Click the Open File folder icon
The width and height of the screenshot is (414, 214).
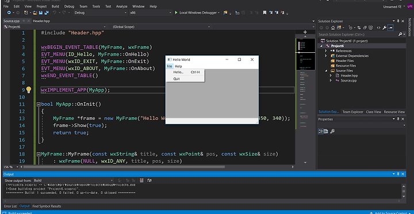35,13
